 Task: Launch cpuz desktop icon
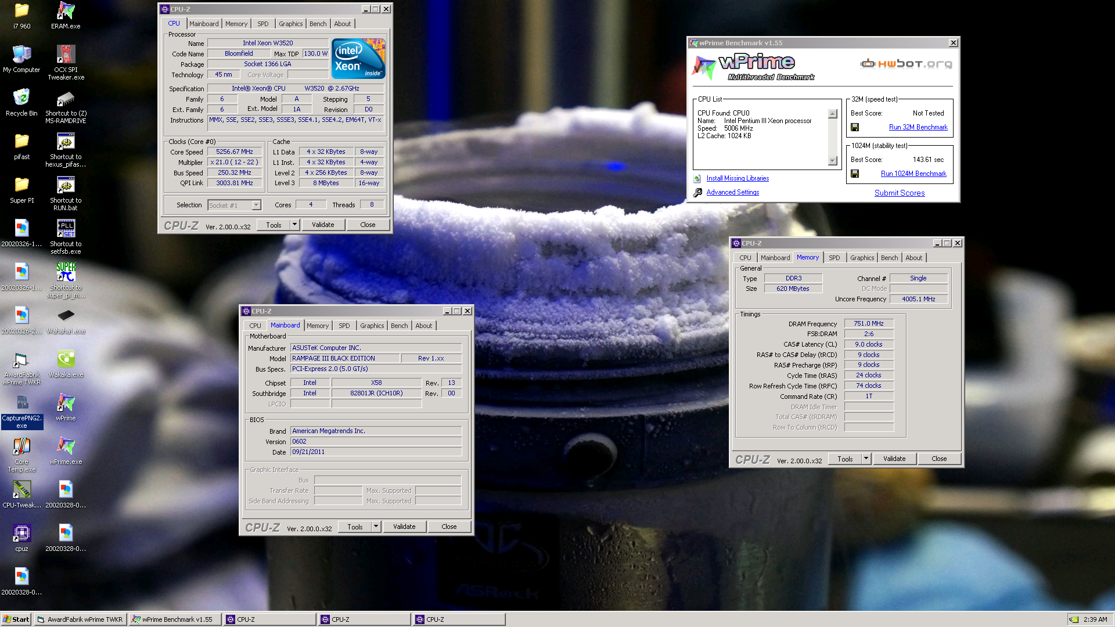21,533
